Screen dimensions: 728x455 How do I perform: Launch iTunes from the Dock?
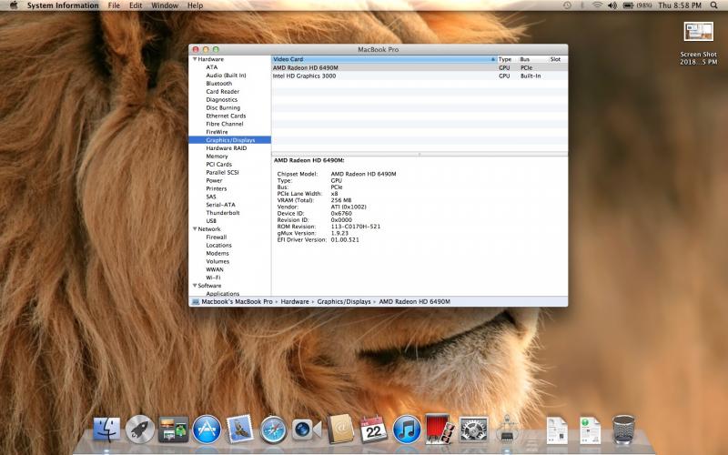point(407,429)
